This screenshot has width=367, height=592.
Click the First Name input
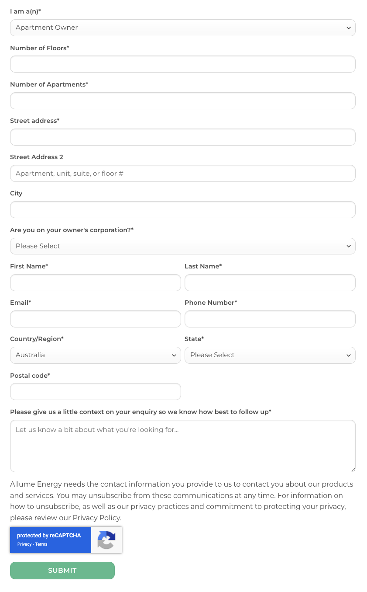[x=96, y=282]
